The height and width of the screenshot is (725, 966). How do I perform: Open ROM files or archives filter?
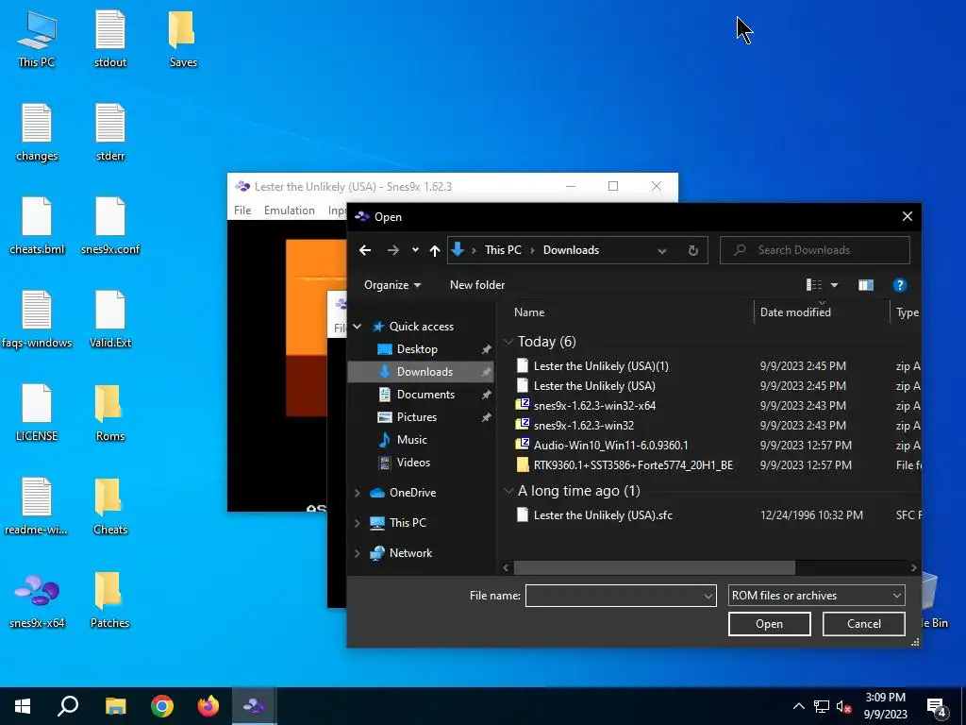[x=816, y=596]
